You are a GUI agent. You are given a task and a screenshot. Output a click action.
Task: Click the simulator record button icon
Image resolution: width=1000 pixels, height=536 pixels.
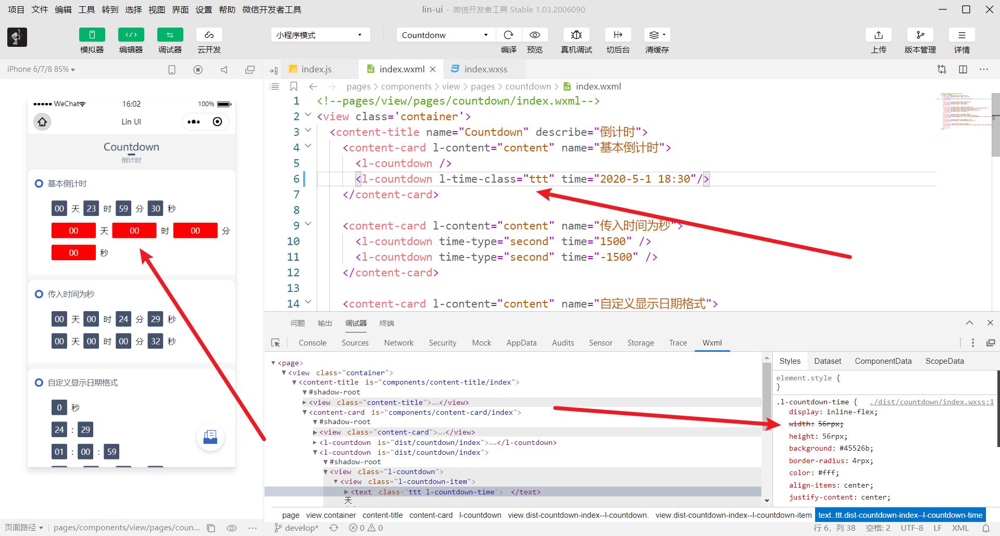(x=198, y=69)
